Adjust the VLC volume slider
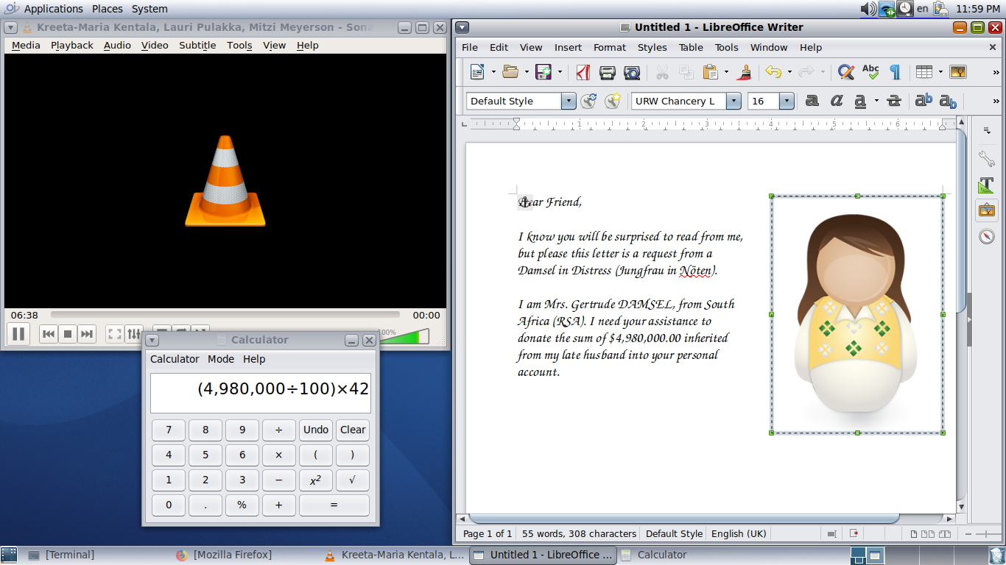Viewport: 1006px width, 565px height. point(404,336)
